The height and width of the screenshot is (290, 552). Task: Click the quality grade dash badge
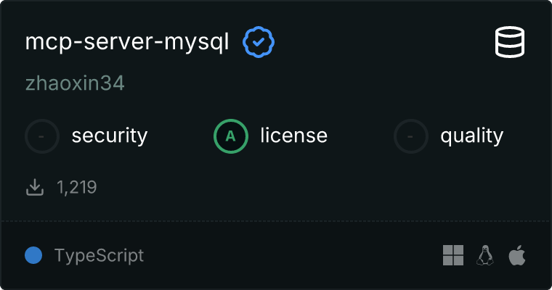pyautogui.click(x=411, y=136)
